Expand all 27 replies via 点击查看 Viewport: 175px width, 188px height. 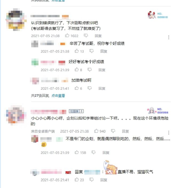(x=58, y=96)
